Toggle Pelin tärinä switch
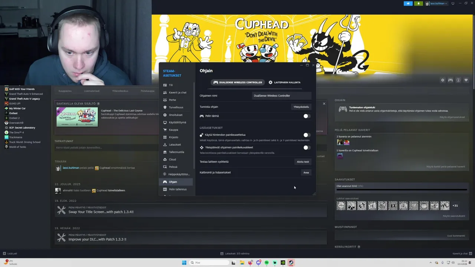This screenshot has width=475, height=267. pos(306,116)
